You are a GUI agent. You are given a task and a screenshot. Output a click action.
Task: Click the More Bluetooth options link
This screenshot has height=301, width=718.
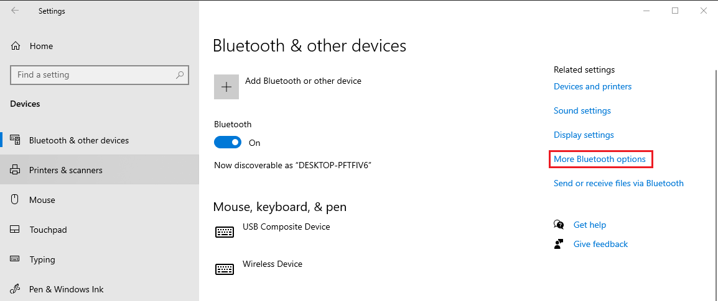point(600,159)
